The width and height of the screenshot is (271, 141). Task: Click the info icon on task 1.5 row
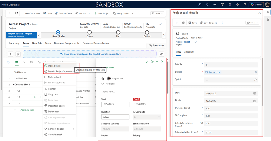click(x=36, y=97)
